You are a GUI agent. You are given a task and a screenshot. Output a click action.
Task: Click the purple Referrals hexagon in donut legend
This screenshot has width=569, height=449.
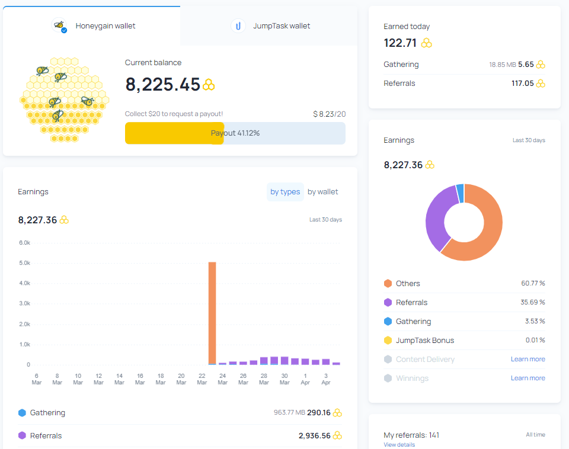pos(388,303)
